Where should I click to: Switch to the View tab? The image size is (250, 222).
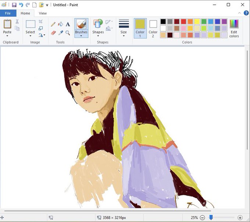coord(43,13)
